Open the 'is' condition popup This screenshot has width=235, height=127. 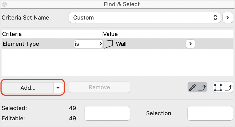[x=88, y=44]
